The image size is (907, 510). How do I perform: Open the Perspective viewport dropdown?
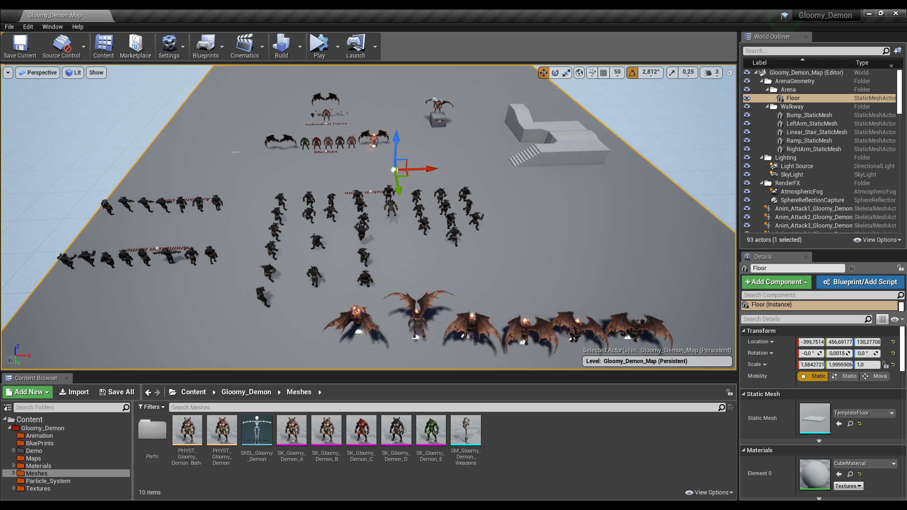click(38, 73)
